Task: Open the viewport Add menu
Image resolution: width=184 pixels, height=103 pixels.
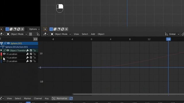Action: coord(93,34)
